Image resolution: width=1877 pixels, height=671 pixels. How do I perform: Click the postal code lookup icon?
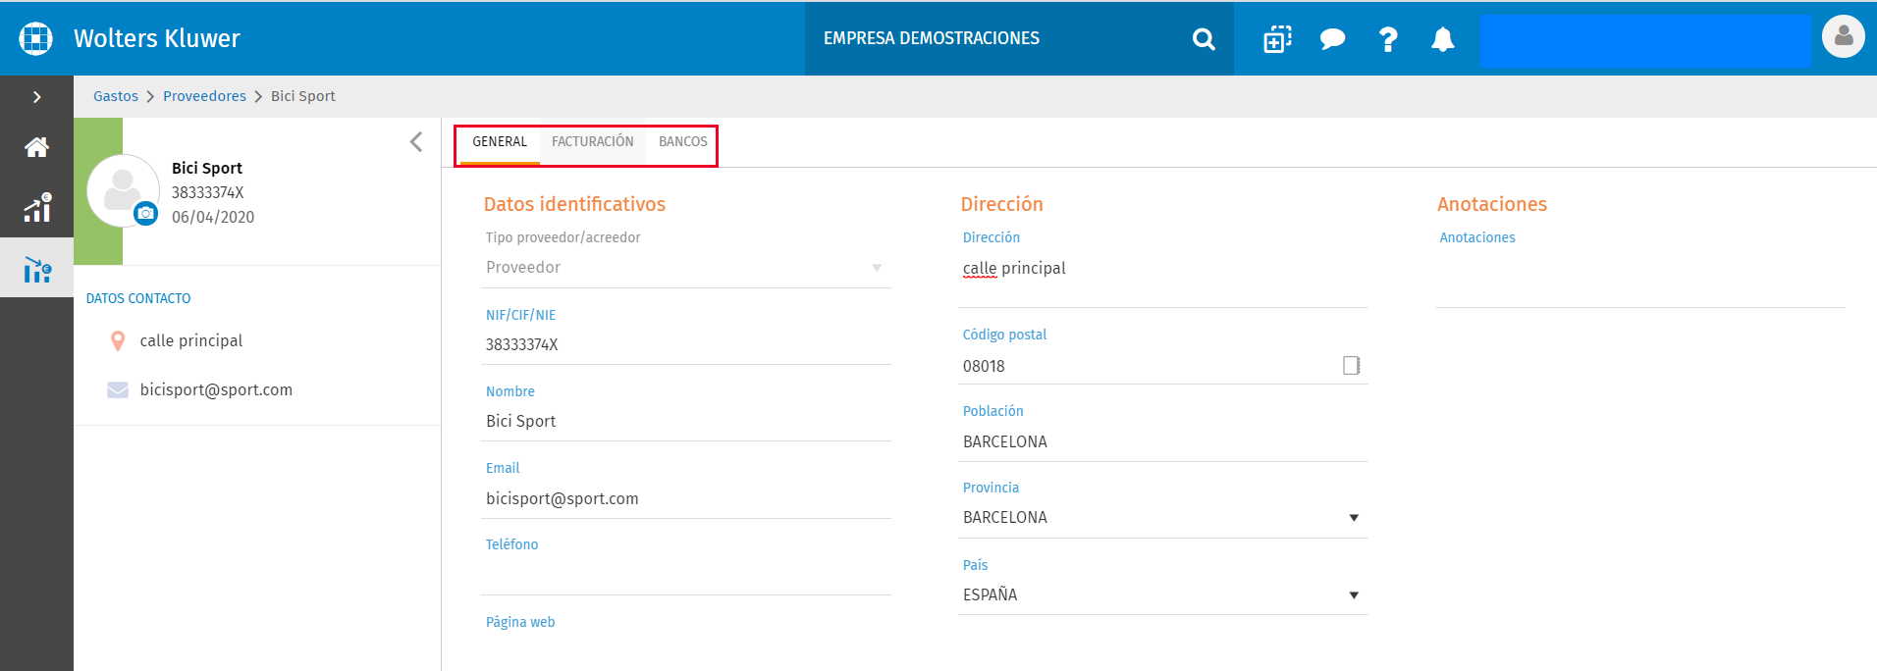pos(1352,365)
